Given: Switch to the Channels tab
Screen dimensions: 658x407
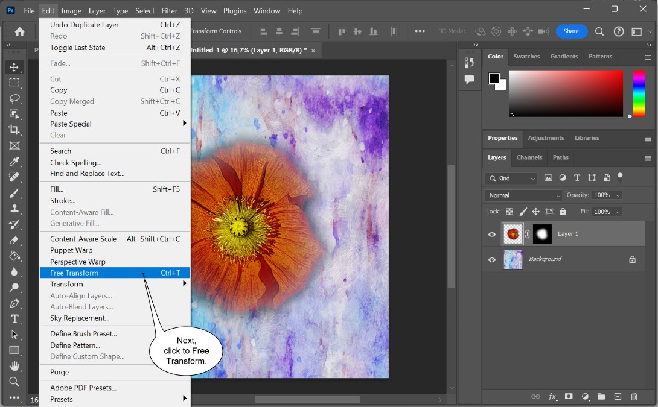Looking at the screenshot, I should 529,157.
